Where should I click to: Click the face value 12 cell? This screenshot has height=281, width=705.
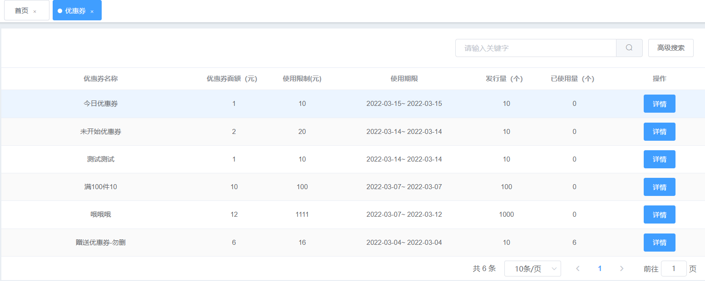234,214
